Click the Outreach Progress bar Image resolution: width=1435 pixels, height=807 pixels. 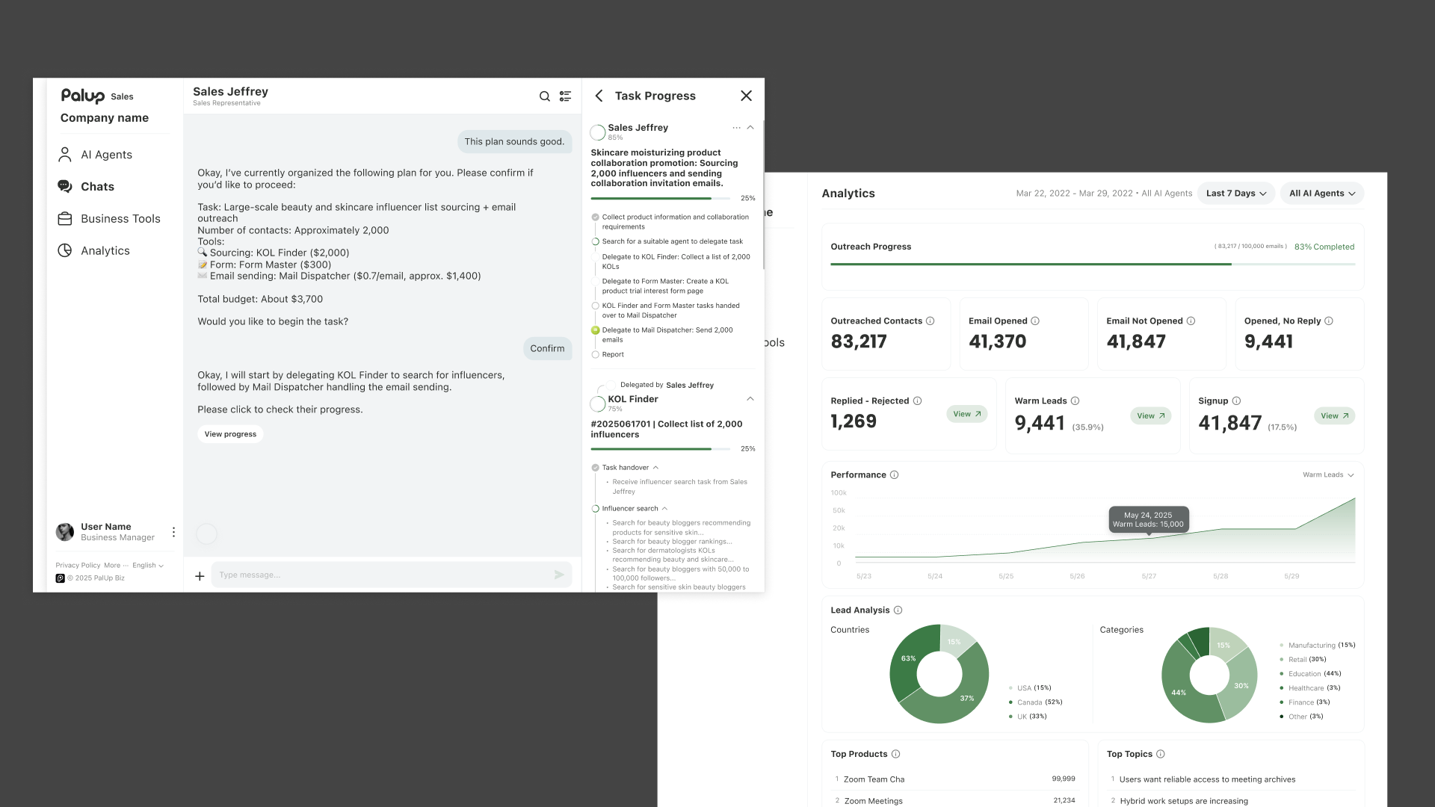click(x=1093, y=265)
